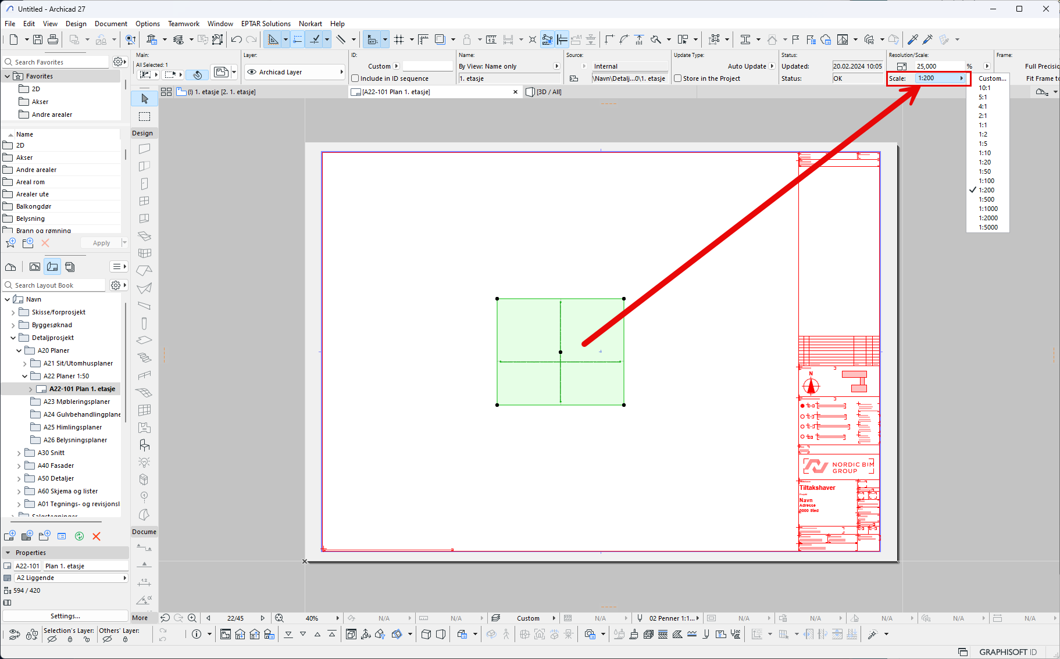Select A23 Møbleringsplaner in the tree

(x=76, y=402)
